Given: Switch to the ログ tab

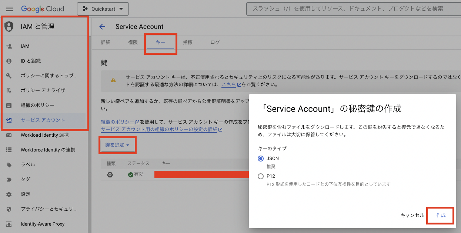Looking at the screenshot, I should coord(215,43).
